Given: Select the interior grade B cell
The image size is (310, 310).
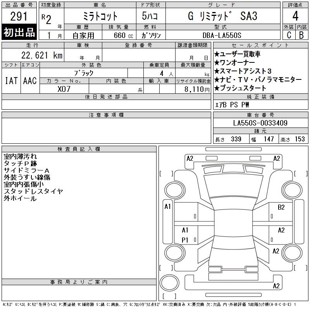Looking at the screenshot, I should [x=301, y=35].
